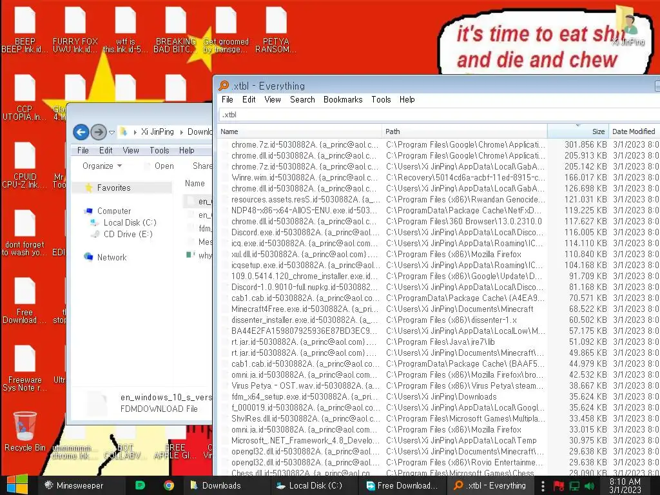This screenshot has height=495, width=660.
Task: Select the BEEP BEEP.lnk desktop file
Action: 25,30
